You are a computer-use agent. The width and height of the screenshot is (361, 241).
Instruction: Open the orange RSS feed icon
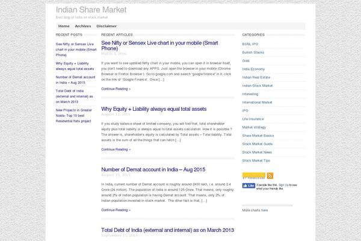pyautogui.click(x=270, y=176)
